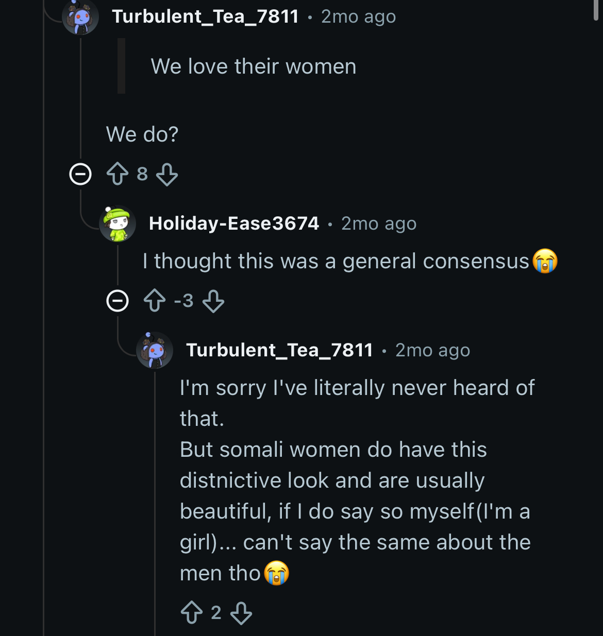Open Holiday-Ease3674's green hat avatar

(x=118, y=224)
